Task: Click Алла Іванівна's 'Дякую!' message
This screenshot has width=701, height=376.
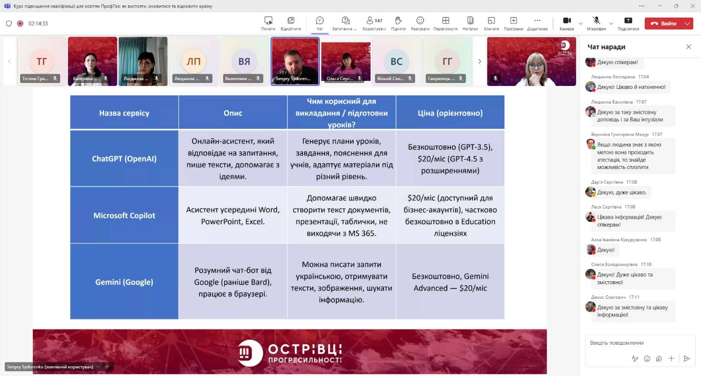Action: (606, 250)
